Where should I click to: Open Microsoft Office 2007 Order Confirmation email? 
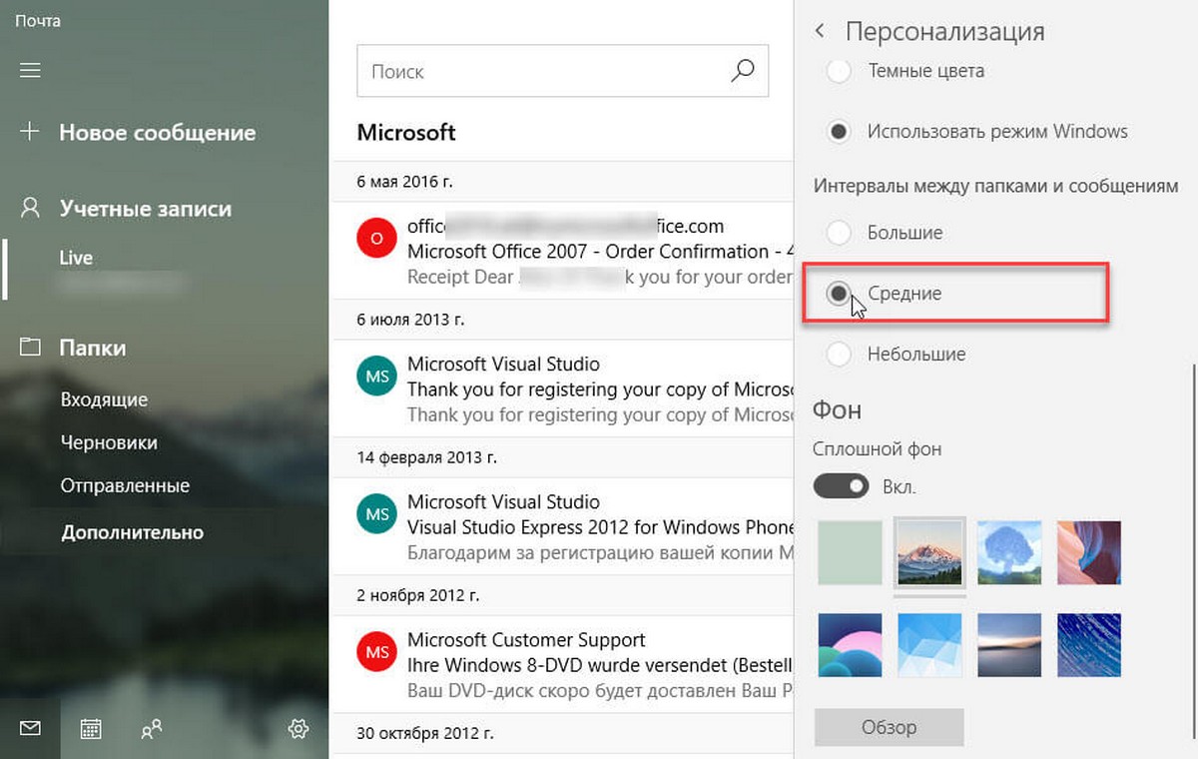coord(561,252)
